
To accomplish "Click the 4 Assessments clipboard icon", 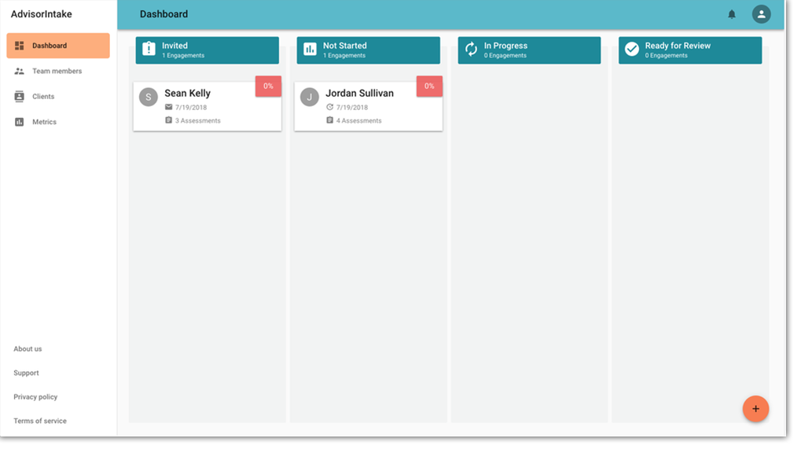I will pyautogui.click(x=329, y=120).
